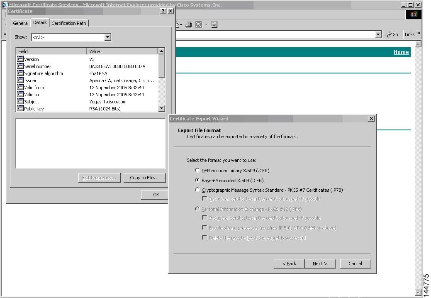Click the Cisco Systems logo in the banner
The image size is (431, 298).
tap(413, 15)
